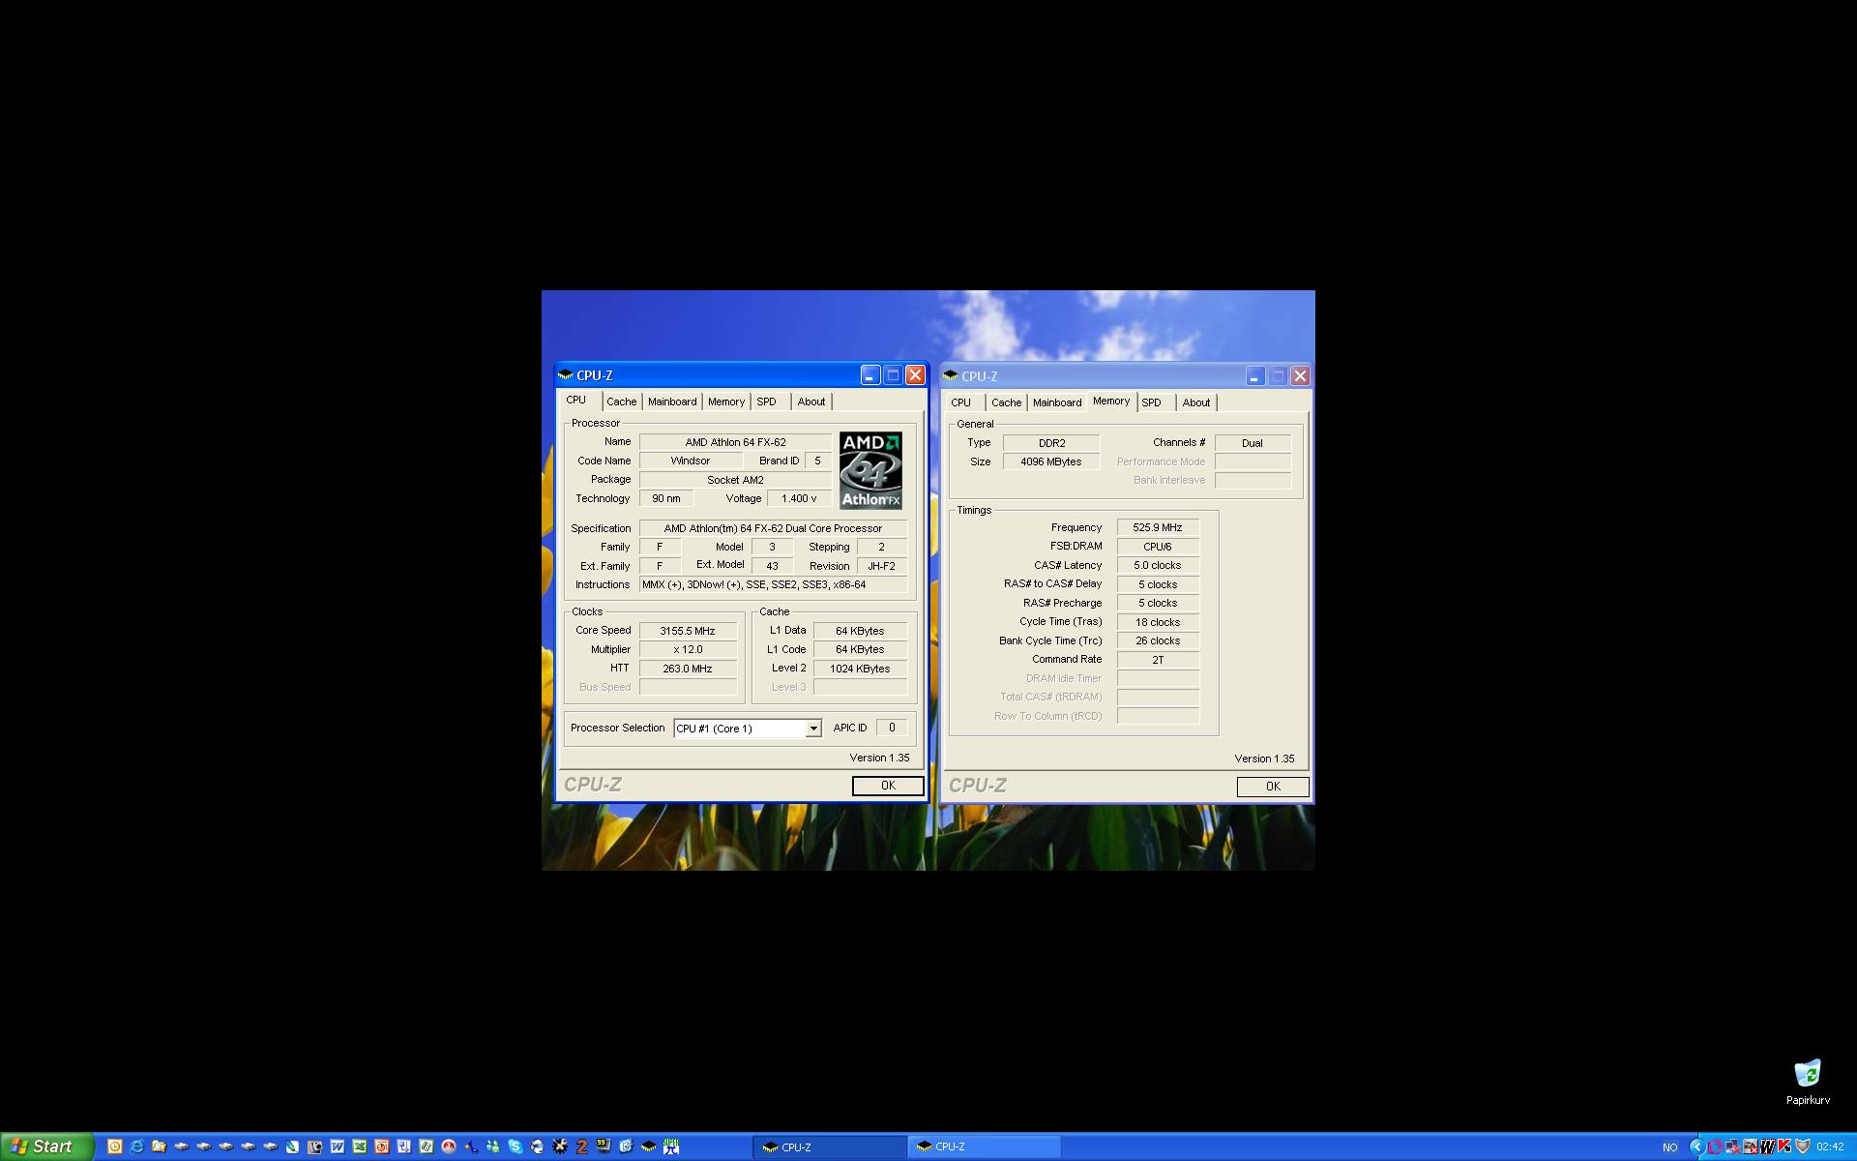The width and height of the screenshot is (1857, 1161).
Task: Click OK in left CPU-Z window
Action: [x=888, y=786]
